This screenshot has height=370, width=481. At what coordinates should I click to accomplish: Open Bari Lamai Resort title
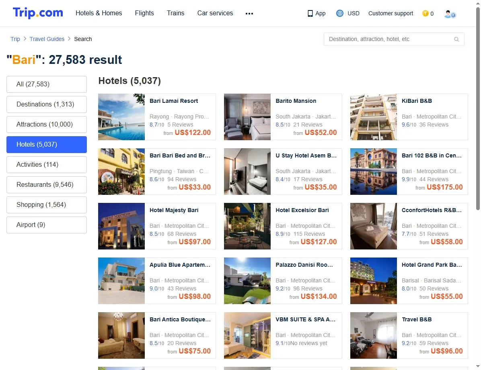174,101
